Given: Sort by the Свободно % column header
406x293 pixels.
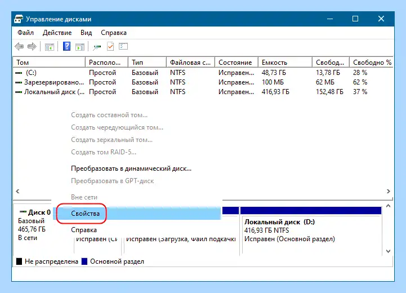Looking at the screenshot, I should click(x=371, y=63).
